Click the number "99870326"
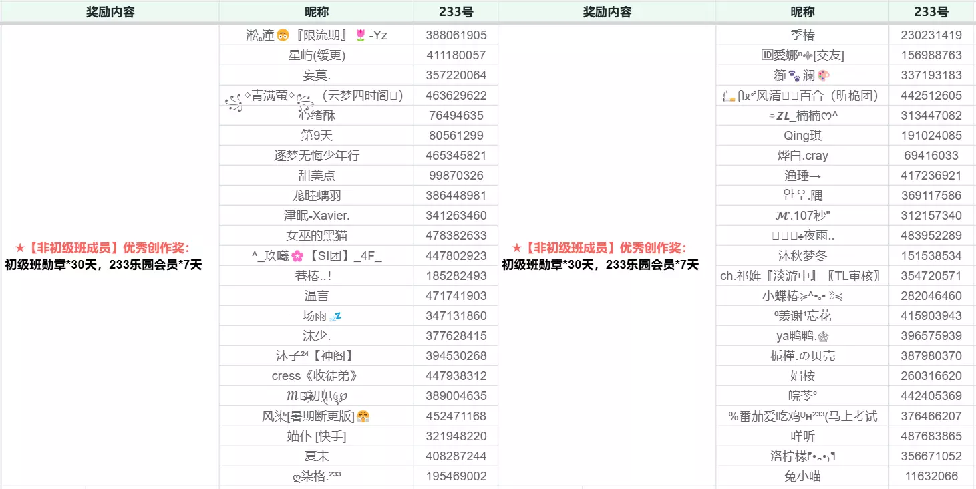The image size is (976, 489). tap(456, 176)
